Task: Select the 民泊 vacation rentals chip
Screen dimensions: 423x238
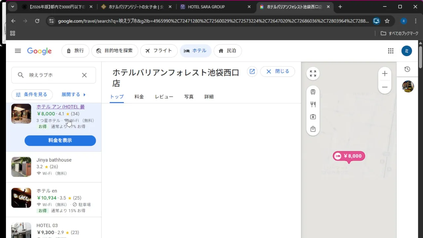Action: coord(228,51)
